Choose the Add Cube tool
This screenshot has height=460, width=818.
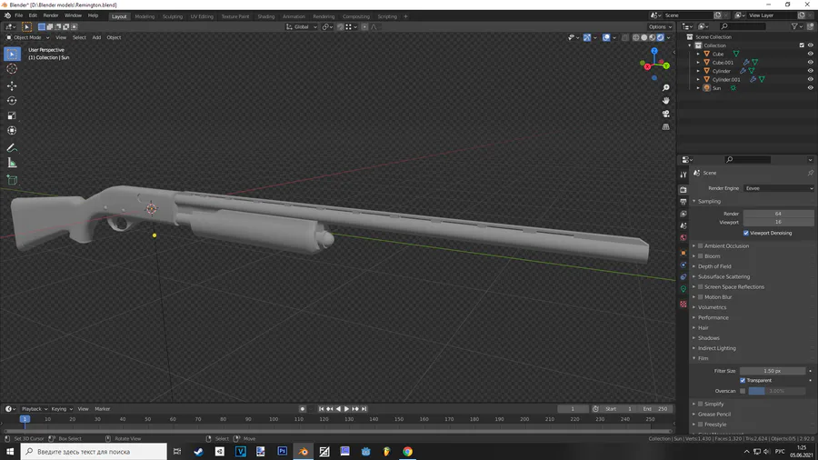12,180
